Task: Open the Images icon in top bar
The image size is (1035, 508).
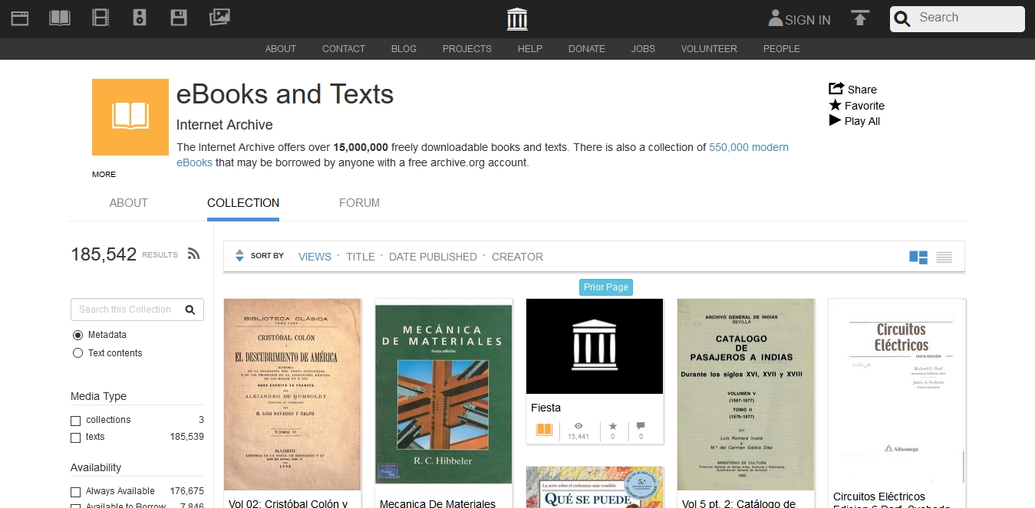Action: coord(219,18)
